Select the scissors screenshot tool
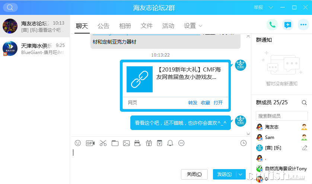 coord(103,143)
